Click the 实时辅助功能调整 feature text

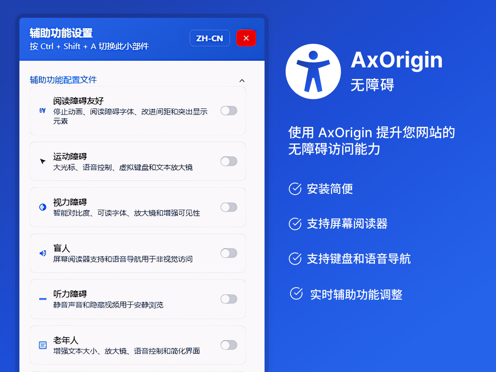click(x=356, y=295)
